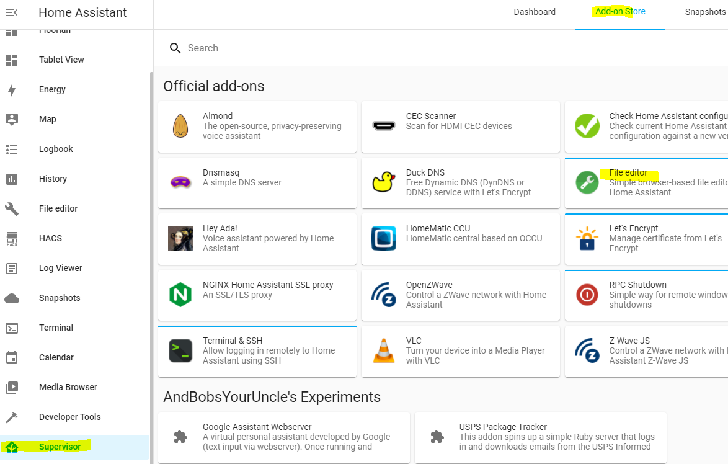Click the Duck DNS yellow duck icon
Viewport: 728px width, 464px height.
tap(383, 182)
